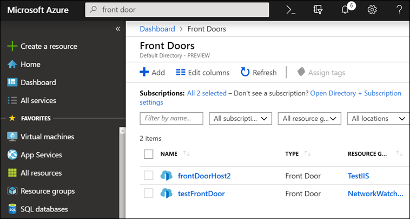
Task: Open the All locations dropdown
Action: pos(378,119)
